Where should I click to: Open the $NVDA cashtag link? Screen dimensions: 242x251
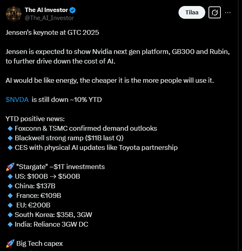pos(17,100)
